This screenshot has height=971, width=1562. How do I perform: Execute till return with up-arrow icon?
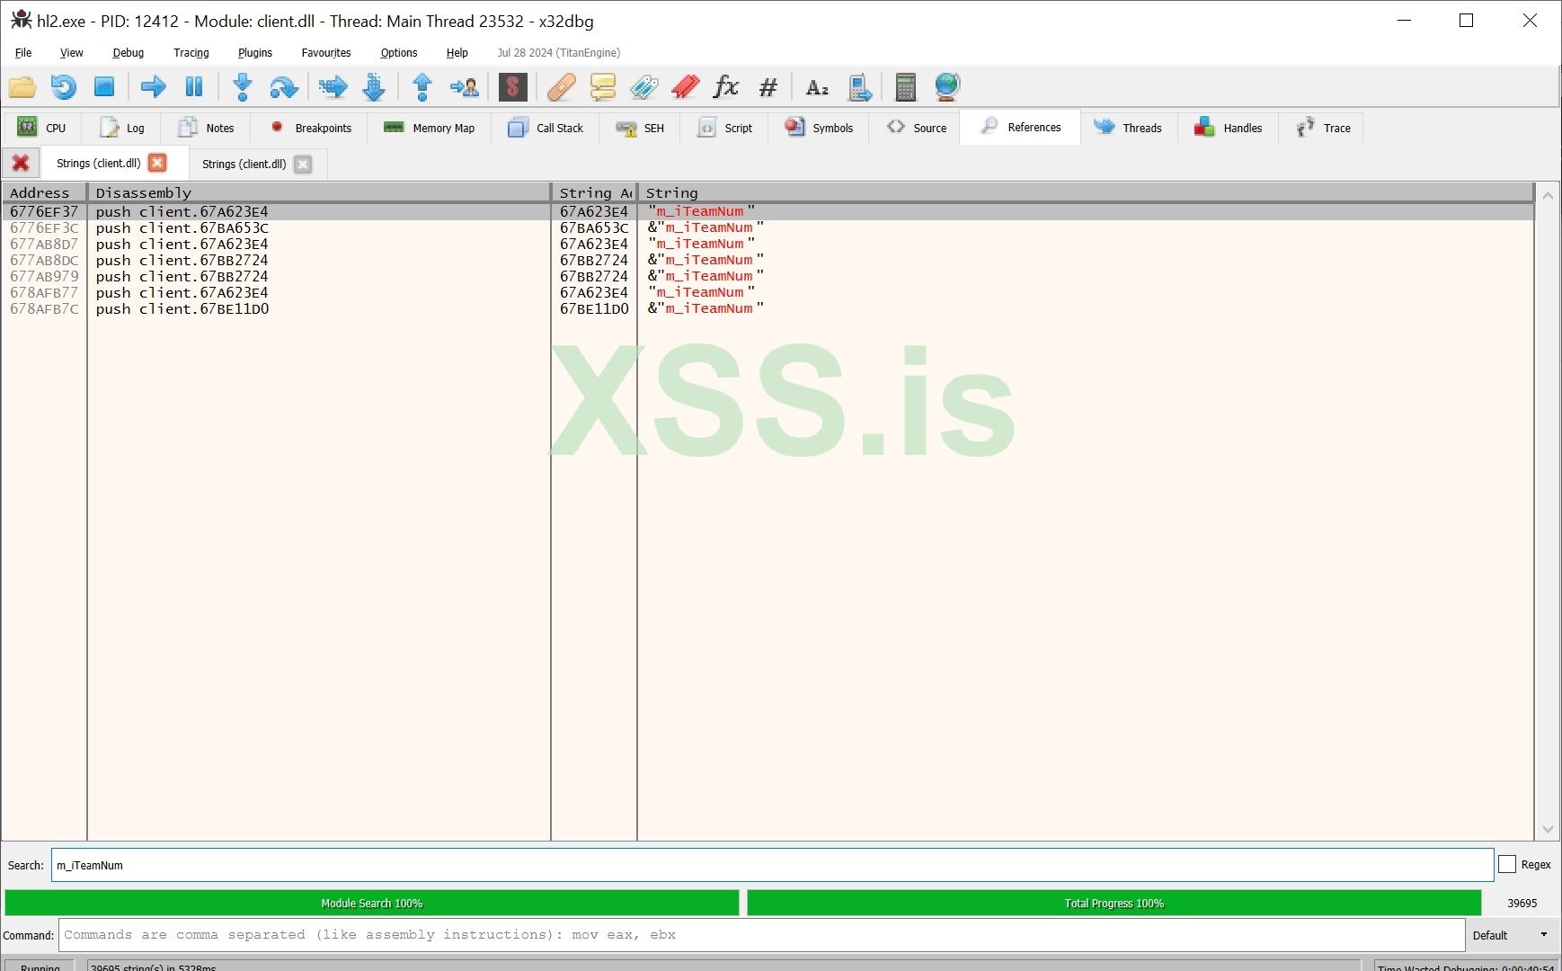click(x=422, y=87)
